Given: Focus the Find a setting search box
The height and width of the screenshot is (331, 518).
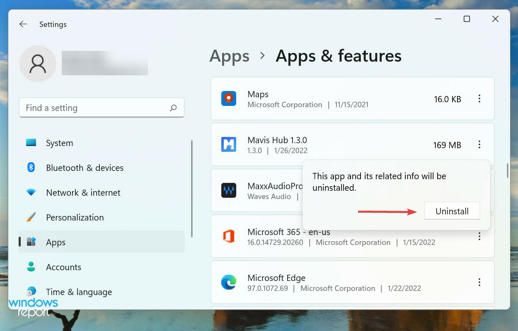Looking at the screenshot, I should pos(102,108).
